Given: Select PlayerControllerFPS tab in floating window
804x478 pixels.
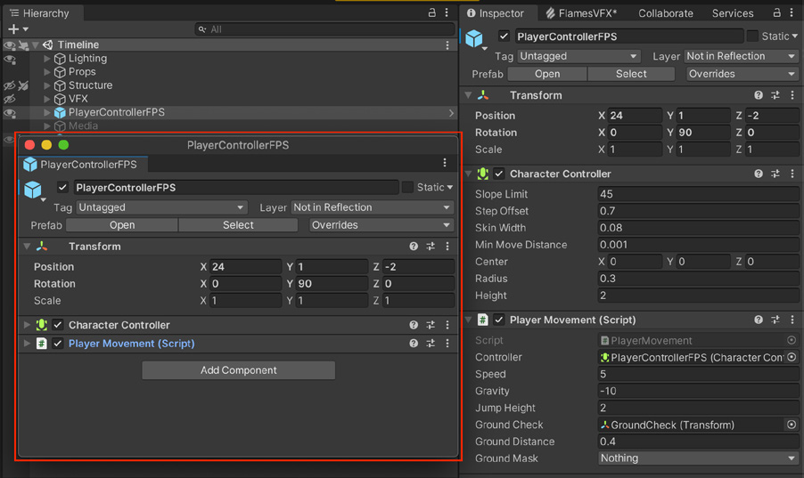Looking at the screenshot, I should 82,165.
